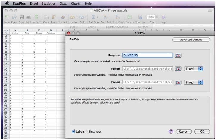Viewport: 216px width, 140px height.
Task: Click the Time header cell
Action: coord(27,33)
